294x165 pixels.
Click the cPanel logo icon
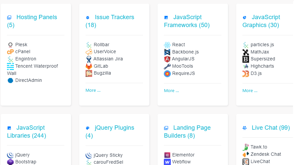[x=10, y=52]
